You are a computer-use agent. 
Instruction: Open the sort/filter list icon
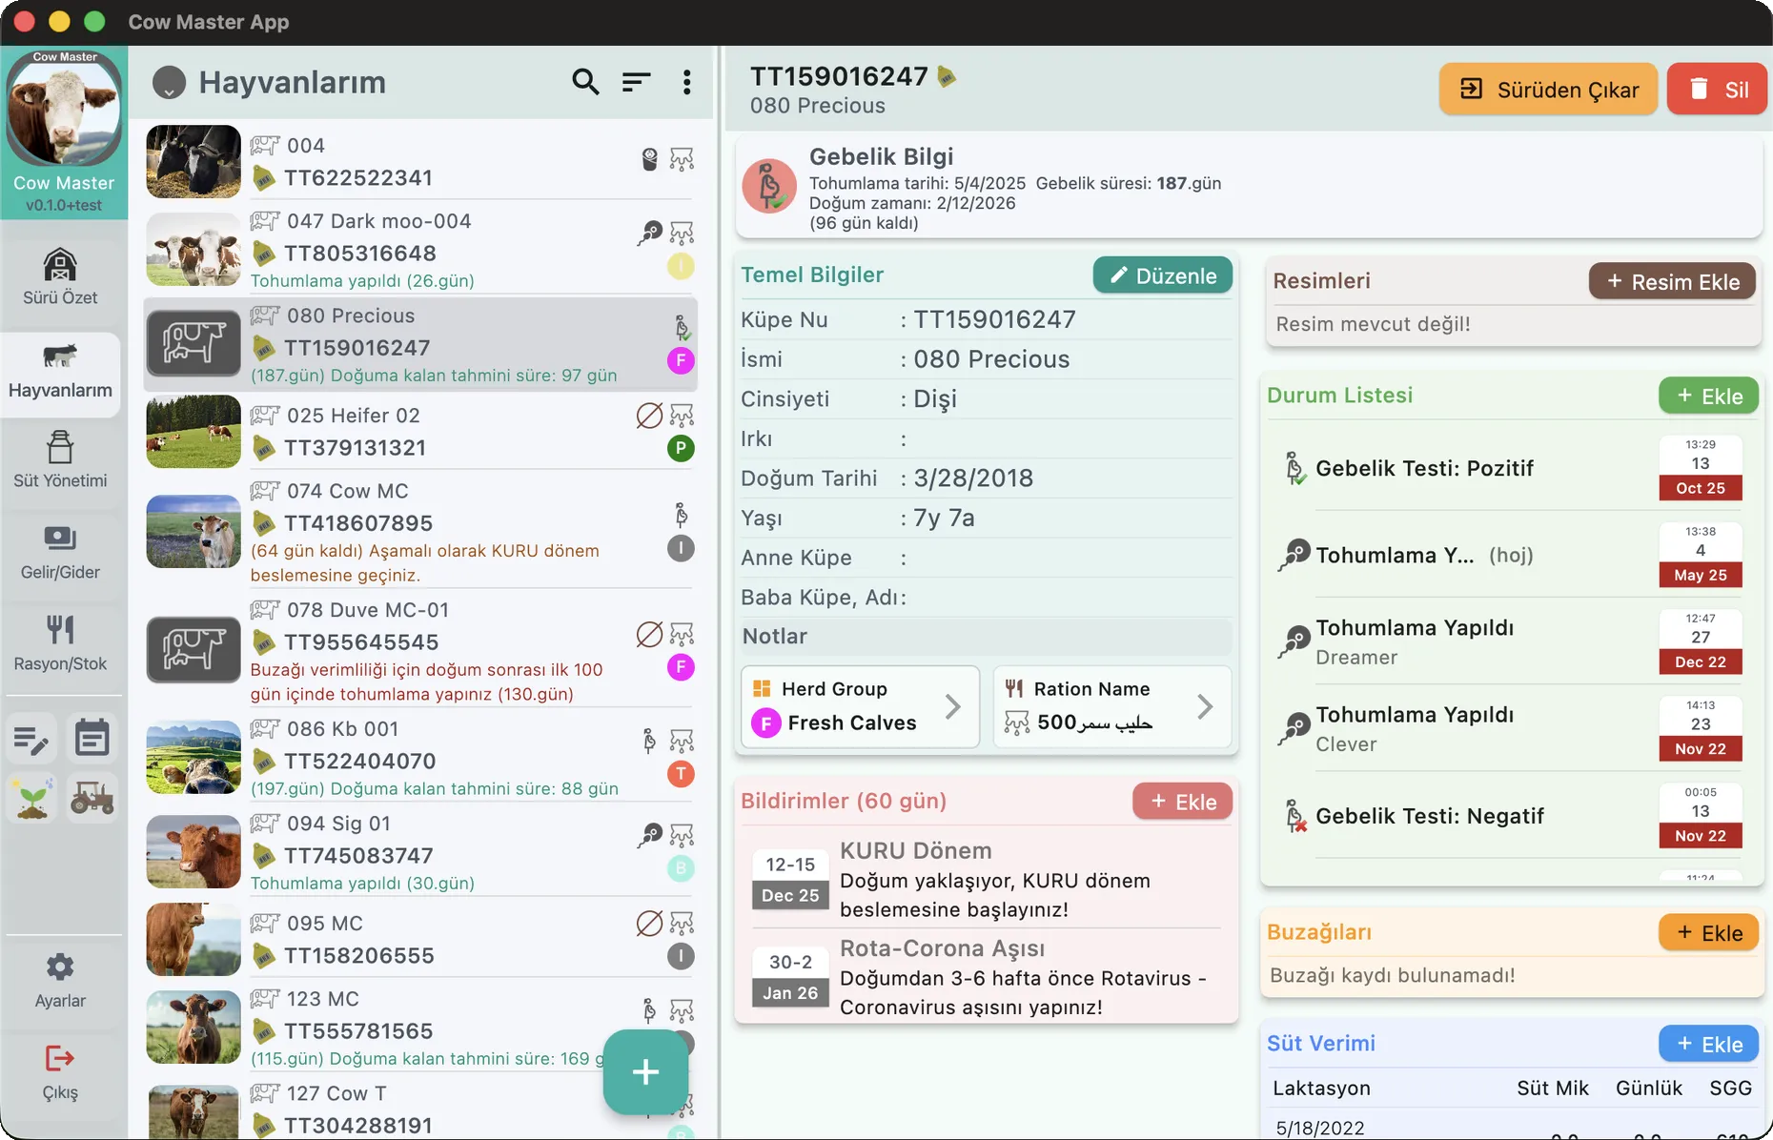click(x=636, y=82)
